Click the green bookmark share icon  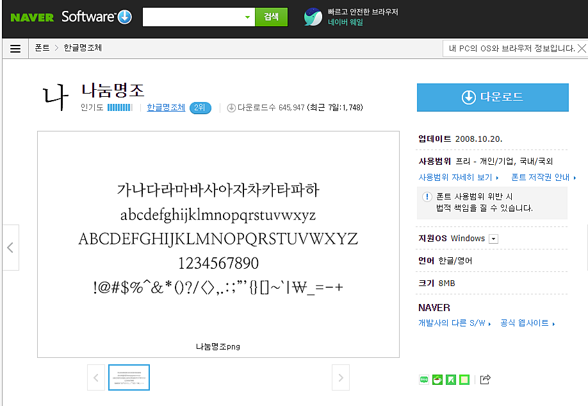[451, 380]
